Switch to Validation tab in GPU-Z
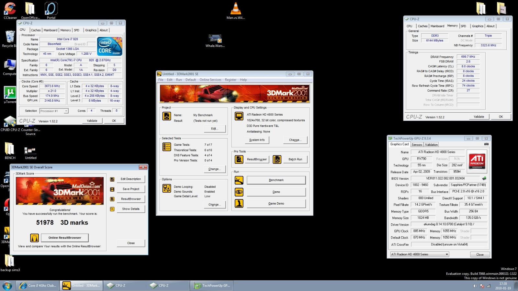 pos(431,145)
